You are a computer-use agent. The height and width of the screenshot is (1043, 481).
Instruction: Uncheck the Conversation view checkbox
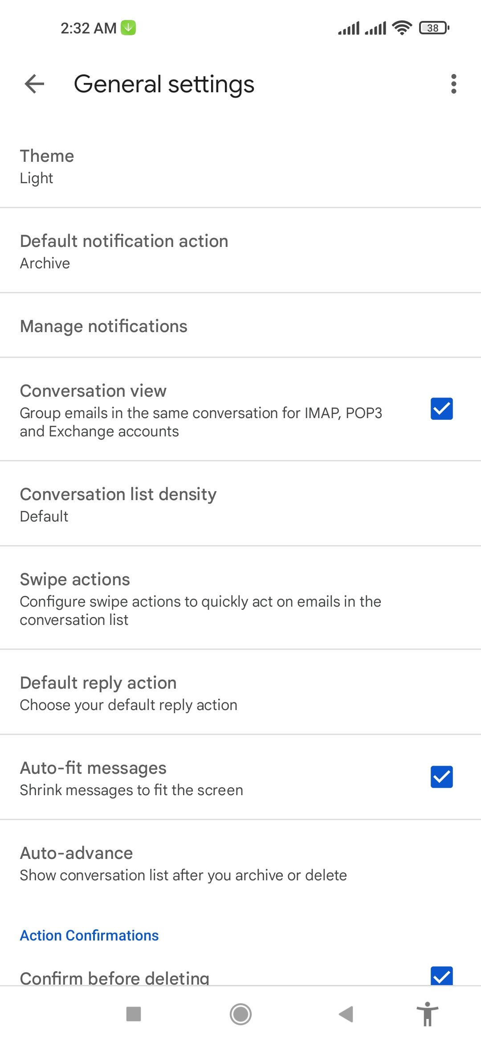click(x=442, y=409)
